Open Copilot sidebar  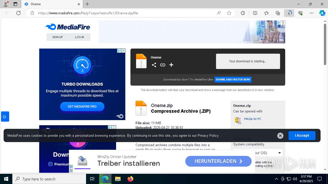[322, 13]
